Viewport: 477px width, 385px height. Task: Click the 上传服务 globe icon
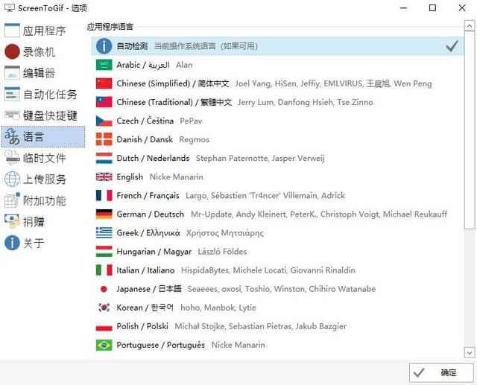coord(12,179)
